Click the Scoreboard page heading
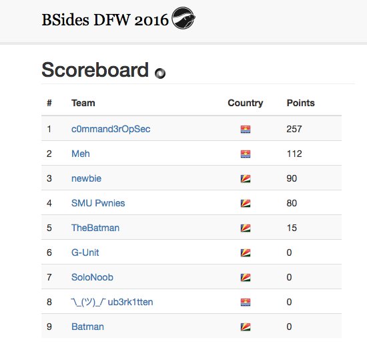Image resolution: width=367 pixels, height=350 pixels. [x=95, y=70]
